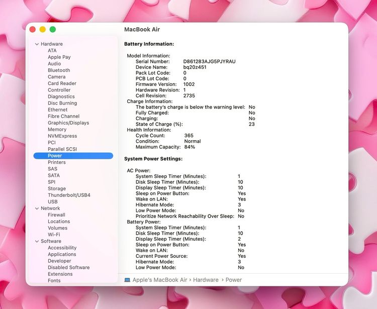Minimize the window with yellow button
This screenshot has width=377, height=309.
(43, 29)
